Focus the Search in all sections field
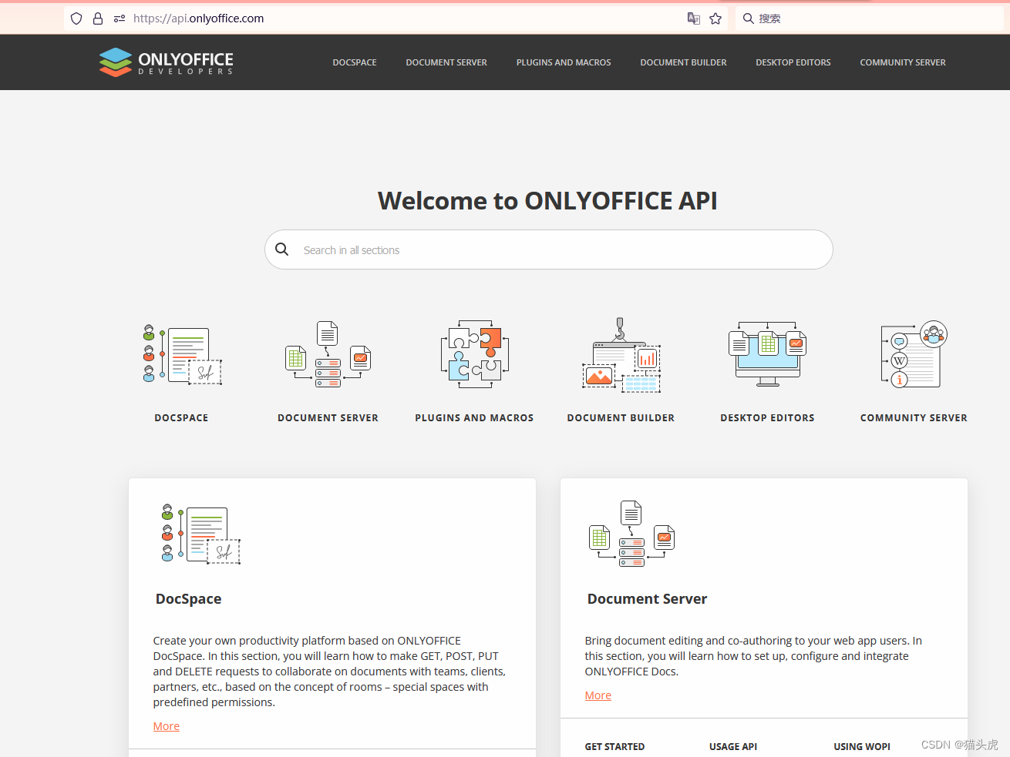1010x757 pixels. (x=549, y=250)
